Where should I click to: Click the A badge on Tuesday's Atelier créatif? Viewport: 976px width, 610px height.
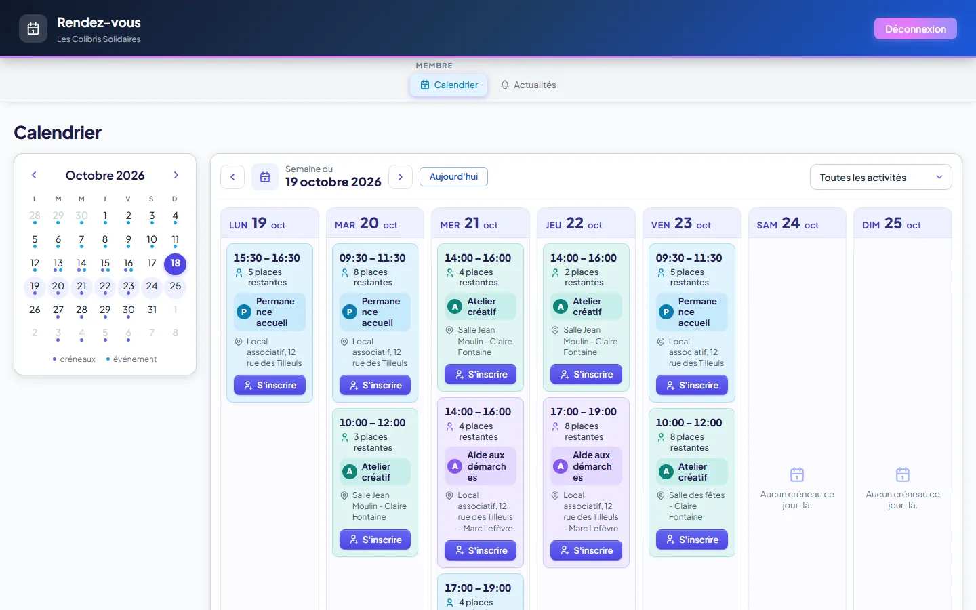pos(350,472)
